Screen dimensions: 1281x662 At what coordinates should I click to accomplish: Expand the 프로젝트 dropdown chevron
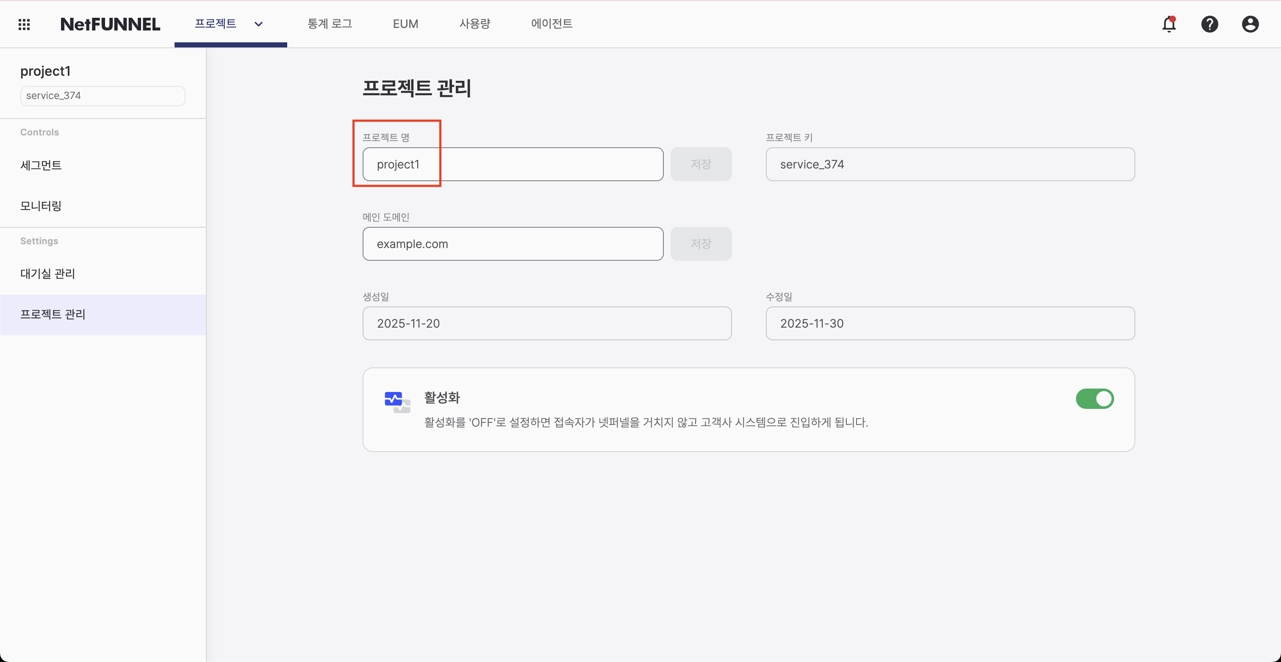click(258, 24)
